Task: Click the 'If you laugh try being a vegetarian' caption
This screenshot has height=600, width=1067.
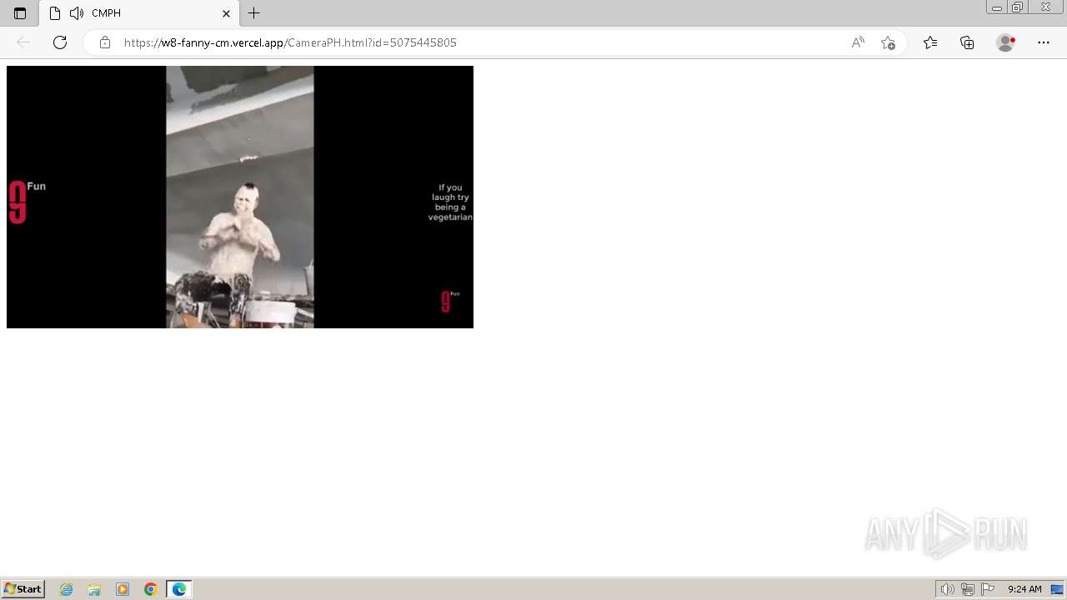Action: pyautogui.click(x=450, y=202)
